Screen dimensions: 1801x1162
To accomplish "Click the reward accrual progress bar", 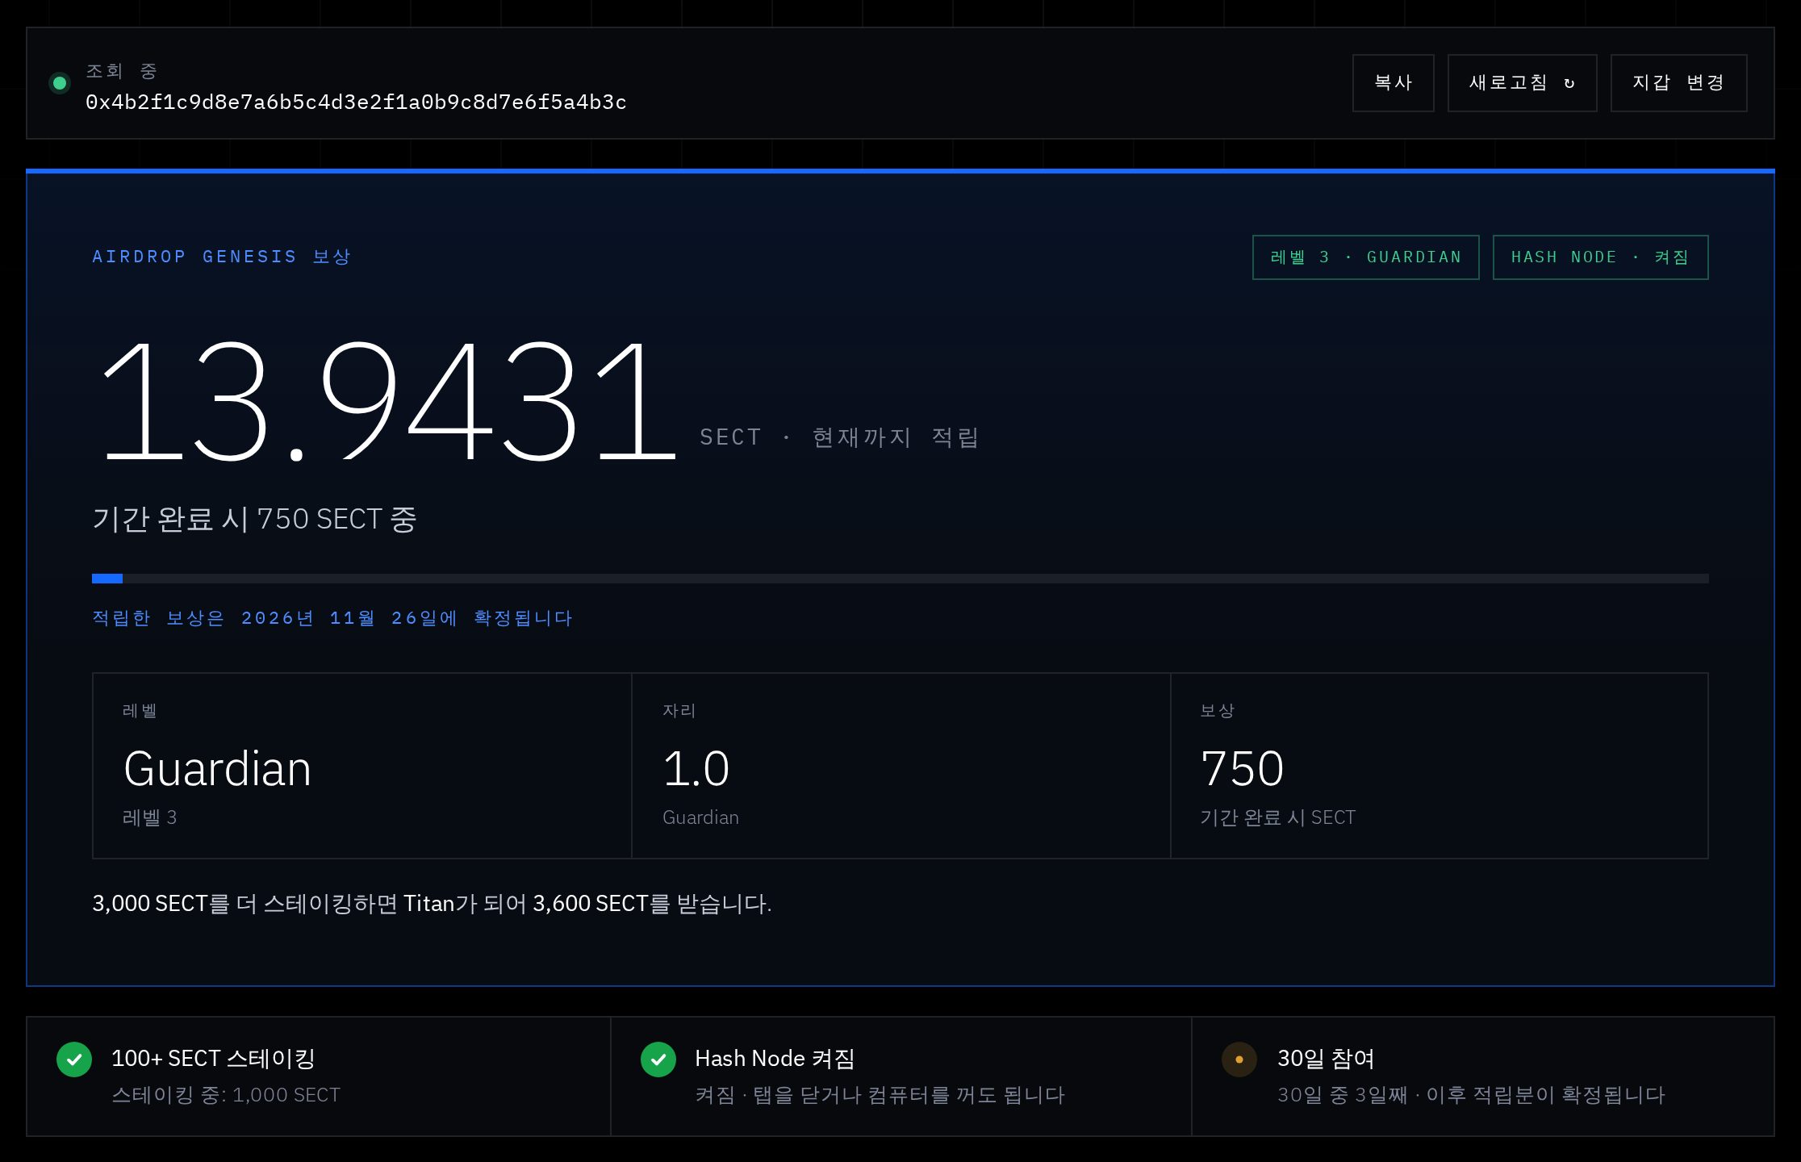I will (900, 579).
